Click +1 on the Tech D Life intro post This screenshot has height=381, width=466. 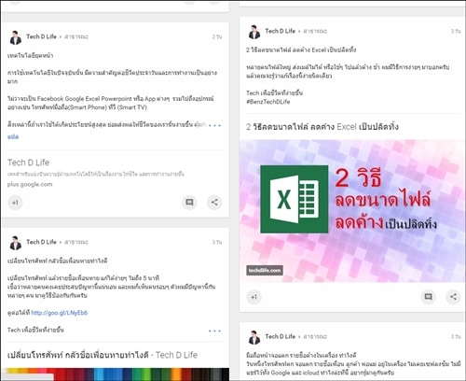(15, 203)
